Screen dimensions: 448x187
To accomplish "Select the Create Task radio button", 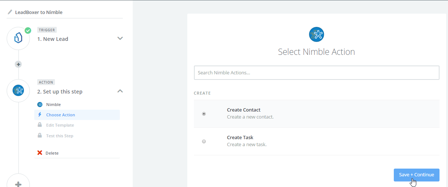I will tap(204, 141).
